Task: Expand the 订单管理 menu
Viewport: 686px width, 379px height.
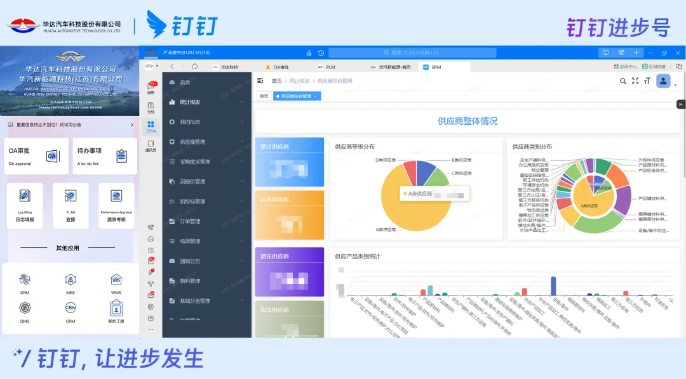Action: coord(207,221)
